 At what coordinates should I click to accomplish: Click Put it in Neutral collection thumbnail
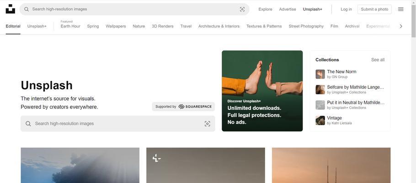point(320,105)
